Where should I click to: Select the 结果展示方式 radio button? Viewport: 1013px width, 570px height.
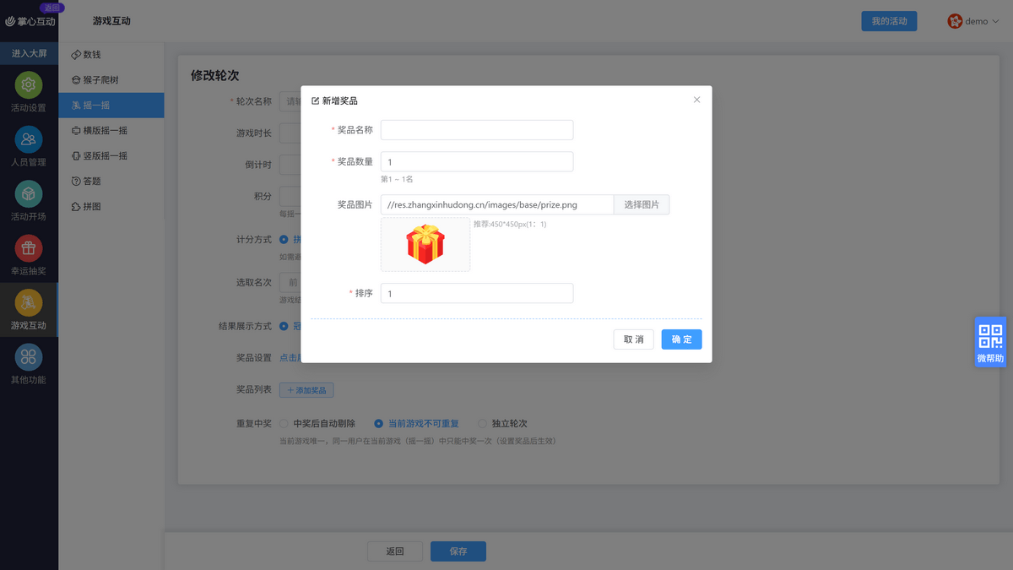(284, 326)
